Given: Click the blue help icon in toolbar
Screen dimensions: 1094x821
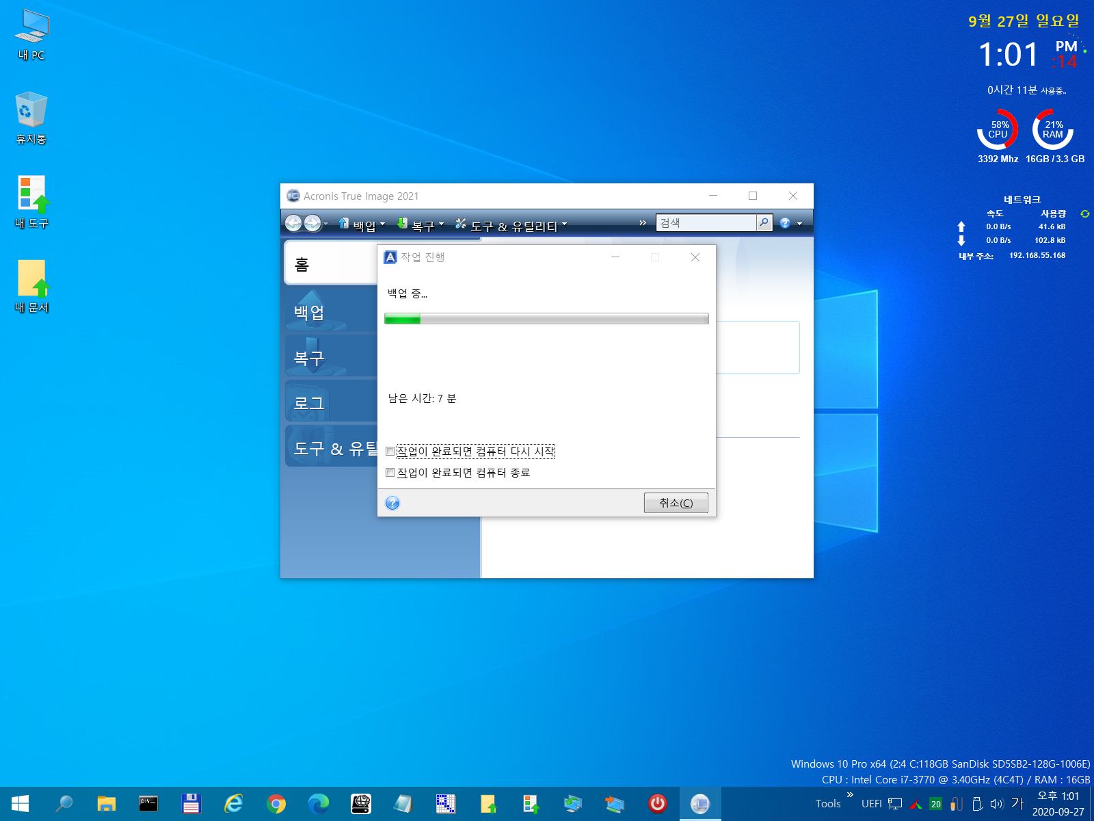Looking at the screenshot, I should pos(785,223).
